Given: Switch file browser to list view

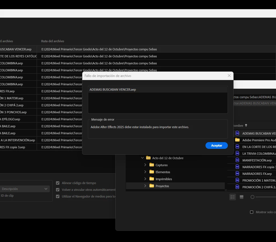Looking at the screenshot, I should [233, 197].
